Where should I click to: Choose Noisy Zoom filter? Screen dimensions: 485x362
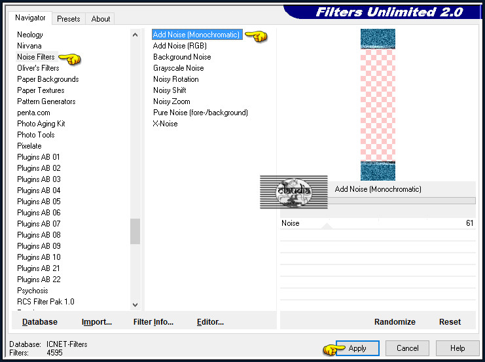click(171, 101)
